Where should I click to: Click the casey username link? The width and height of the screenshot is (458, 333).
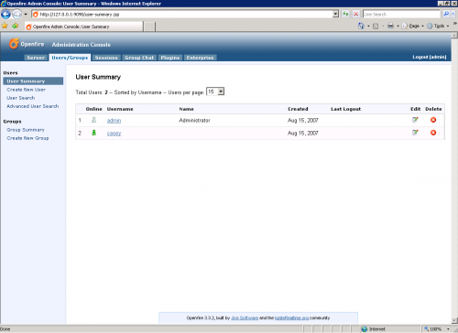114,134
